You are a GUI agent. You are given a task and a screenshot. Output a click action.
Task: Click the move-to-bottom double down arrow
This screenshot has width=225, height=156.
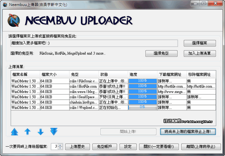[x=54, y=132]
